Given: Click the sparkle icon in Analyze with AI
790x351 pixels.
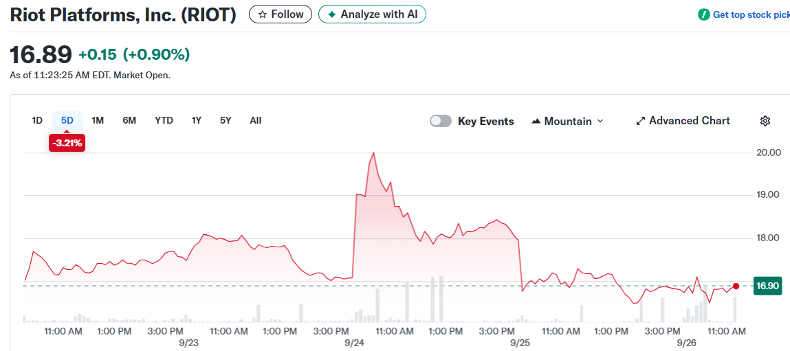Looking at the screenshot, I should point(331,14).
